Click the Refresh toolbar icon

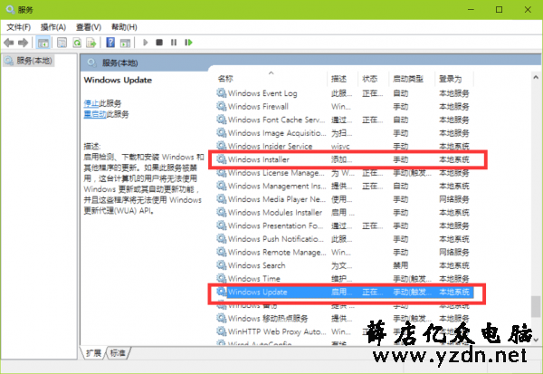click(x=77, y=43)
